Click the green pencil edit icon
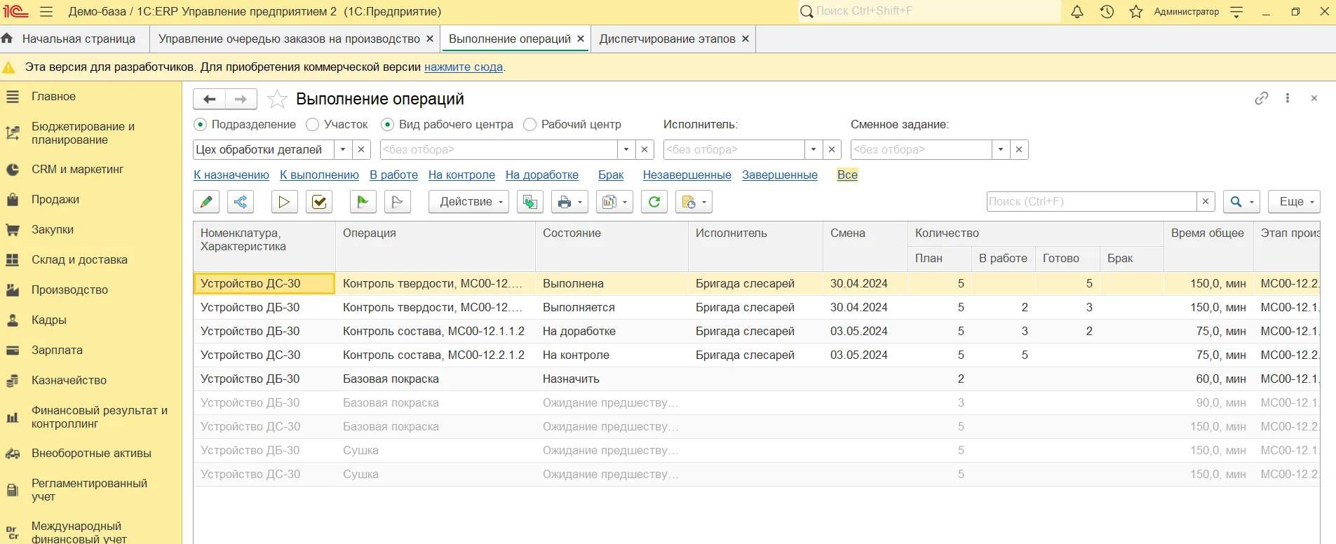Viewport: 1336px width, 544px height. (206, 202)
